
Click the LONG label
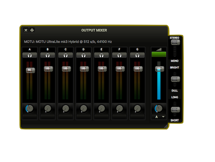click(175, 97)
